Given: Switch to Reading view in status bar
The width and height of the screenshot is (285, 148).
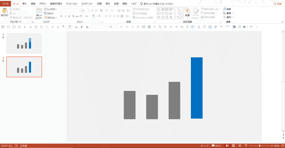Looking at the screenshot, I should pos(240,146).
